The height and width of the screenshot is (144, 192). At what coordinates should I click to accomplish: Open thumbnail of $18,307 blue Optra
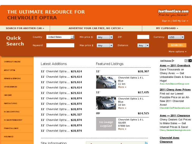[106, 82]
